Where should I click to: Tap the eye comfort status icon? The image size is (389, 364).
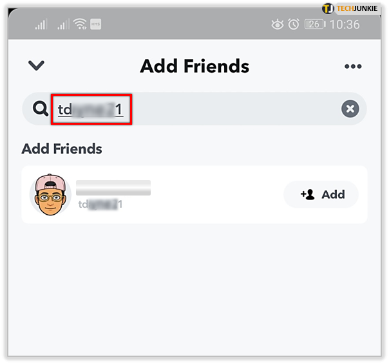(x=278, y=24)
